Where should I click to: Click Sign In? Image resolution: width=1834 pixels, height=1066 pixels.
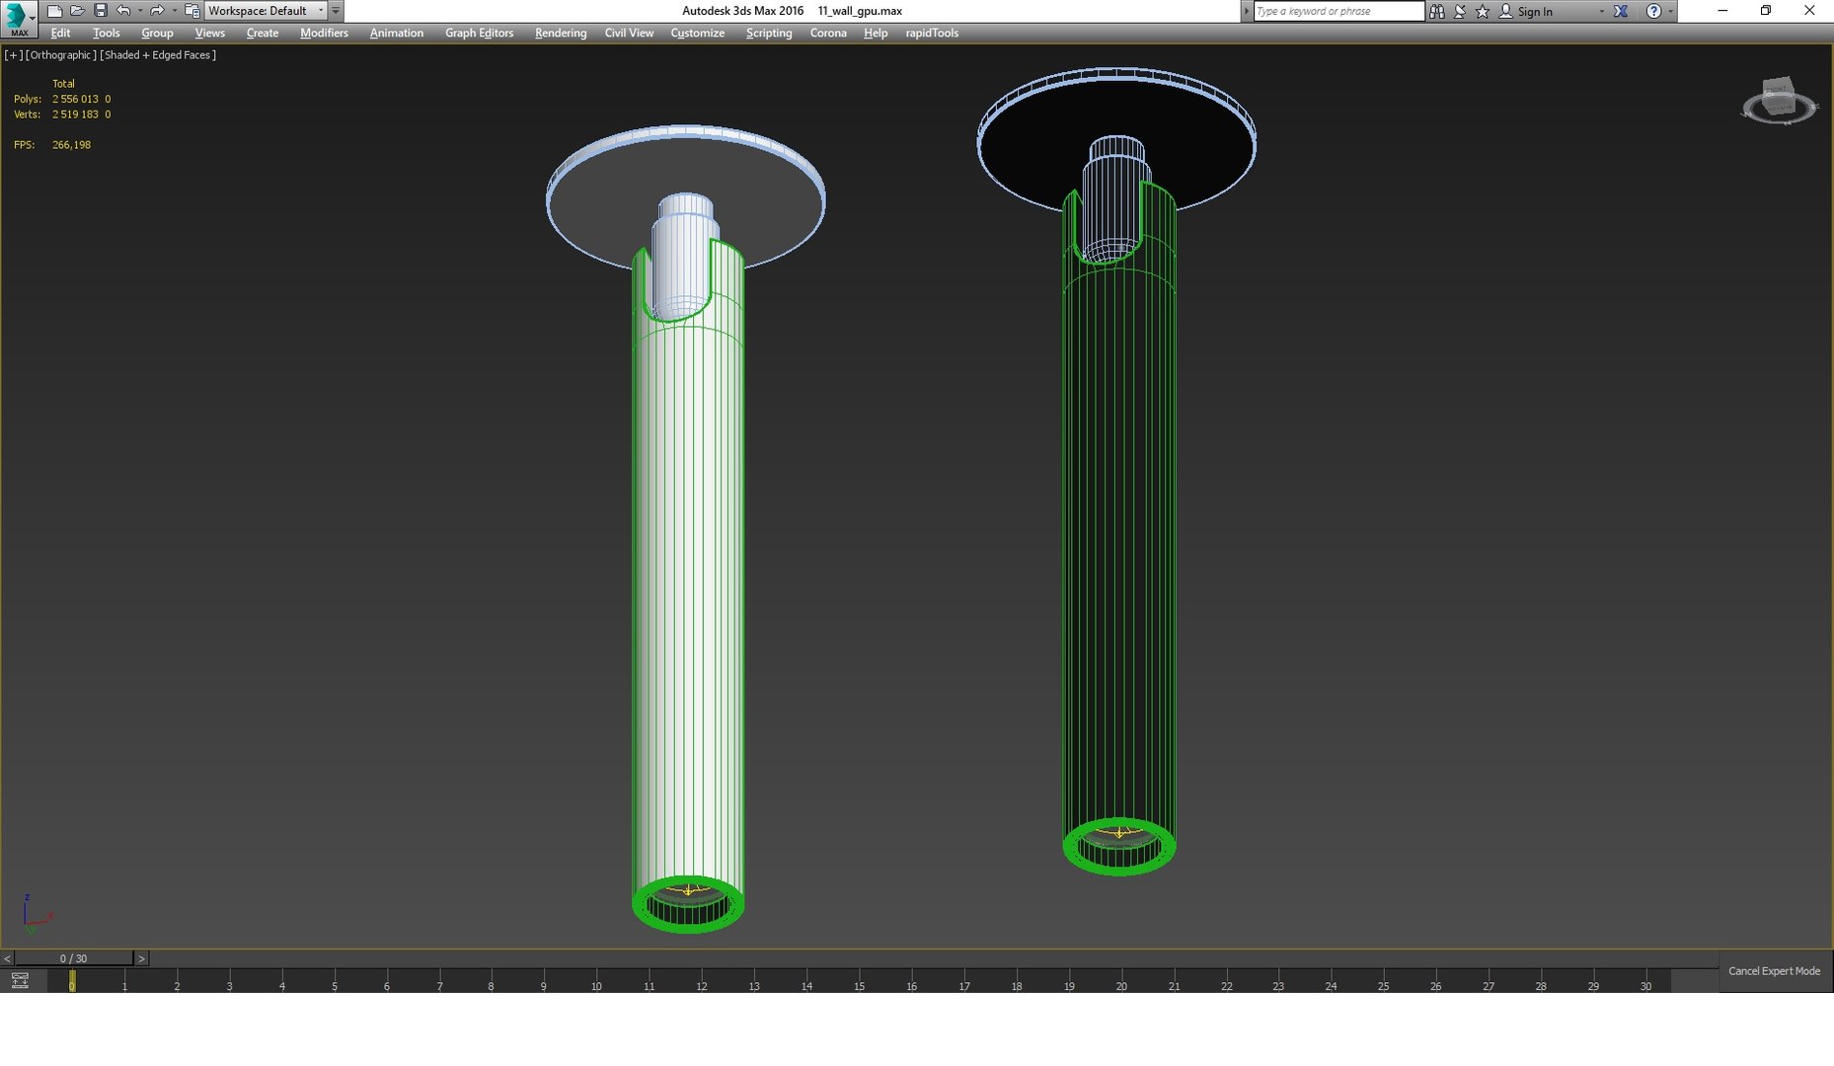coord(1534,11)
